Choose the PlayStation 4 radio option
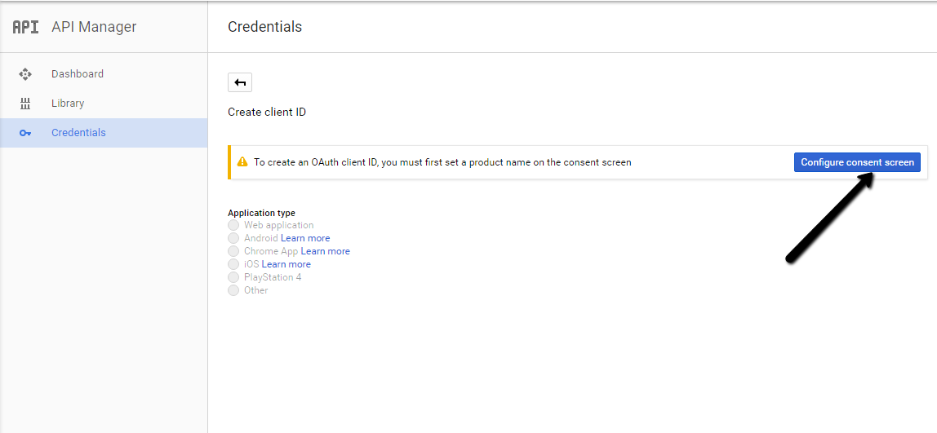Image resolution: width=937 pixels, height=433 pixels. (x=233, y=277)
